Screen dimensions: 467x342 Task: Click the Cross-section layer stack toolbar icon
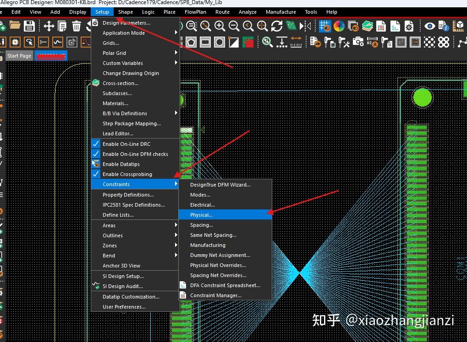point(367,26)
